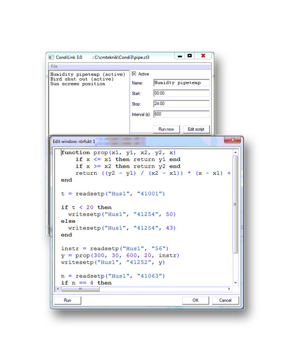Click code line 'if n == 4 then'

(x=86, y=283)
